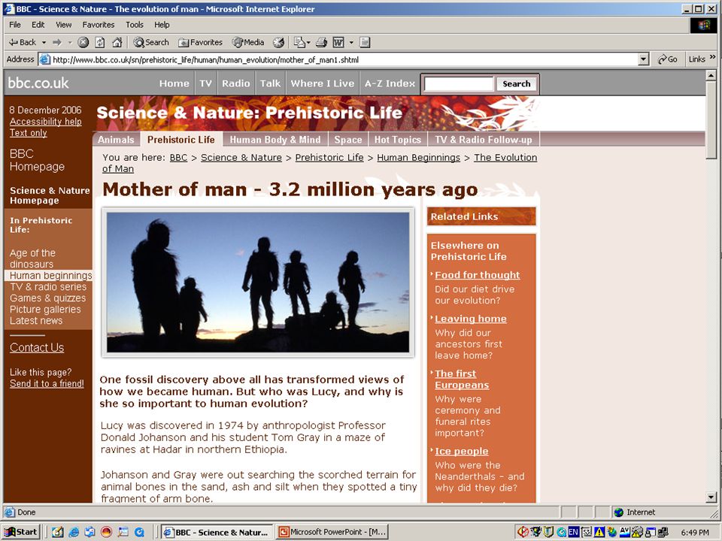Click the address bar URL field
This screenshot has height=541, width=722.
[x=344, y=59]
